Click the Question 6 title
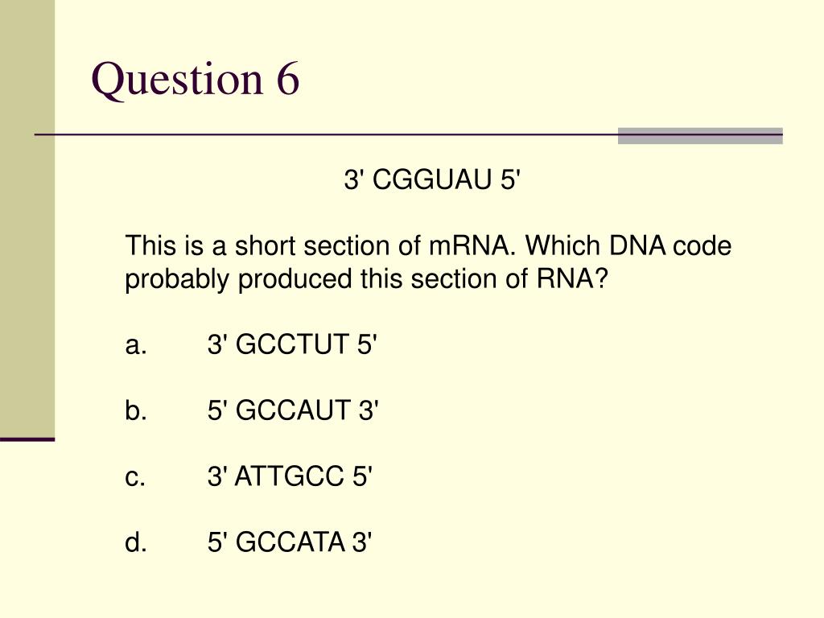 [x=196, y=79]
